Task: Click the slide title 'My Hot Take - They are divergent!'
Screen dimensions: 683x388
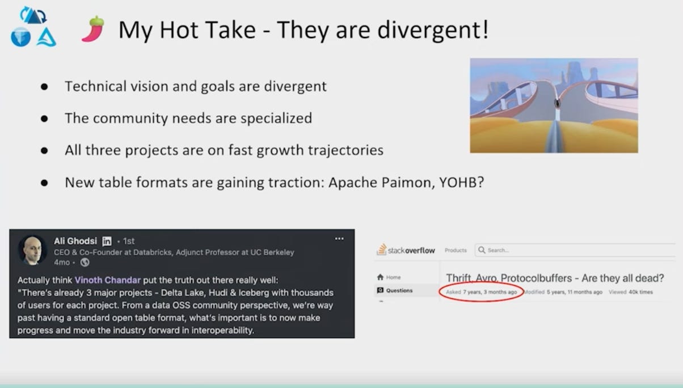Action: [x=303, y=29]
